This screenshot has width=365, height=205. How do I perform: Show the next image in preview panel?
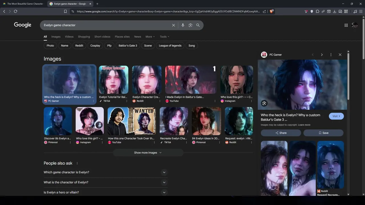[322, 55]
